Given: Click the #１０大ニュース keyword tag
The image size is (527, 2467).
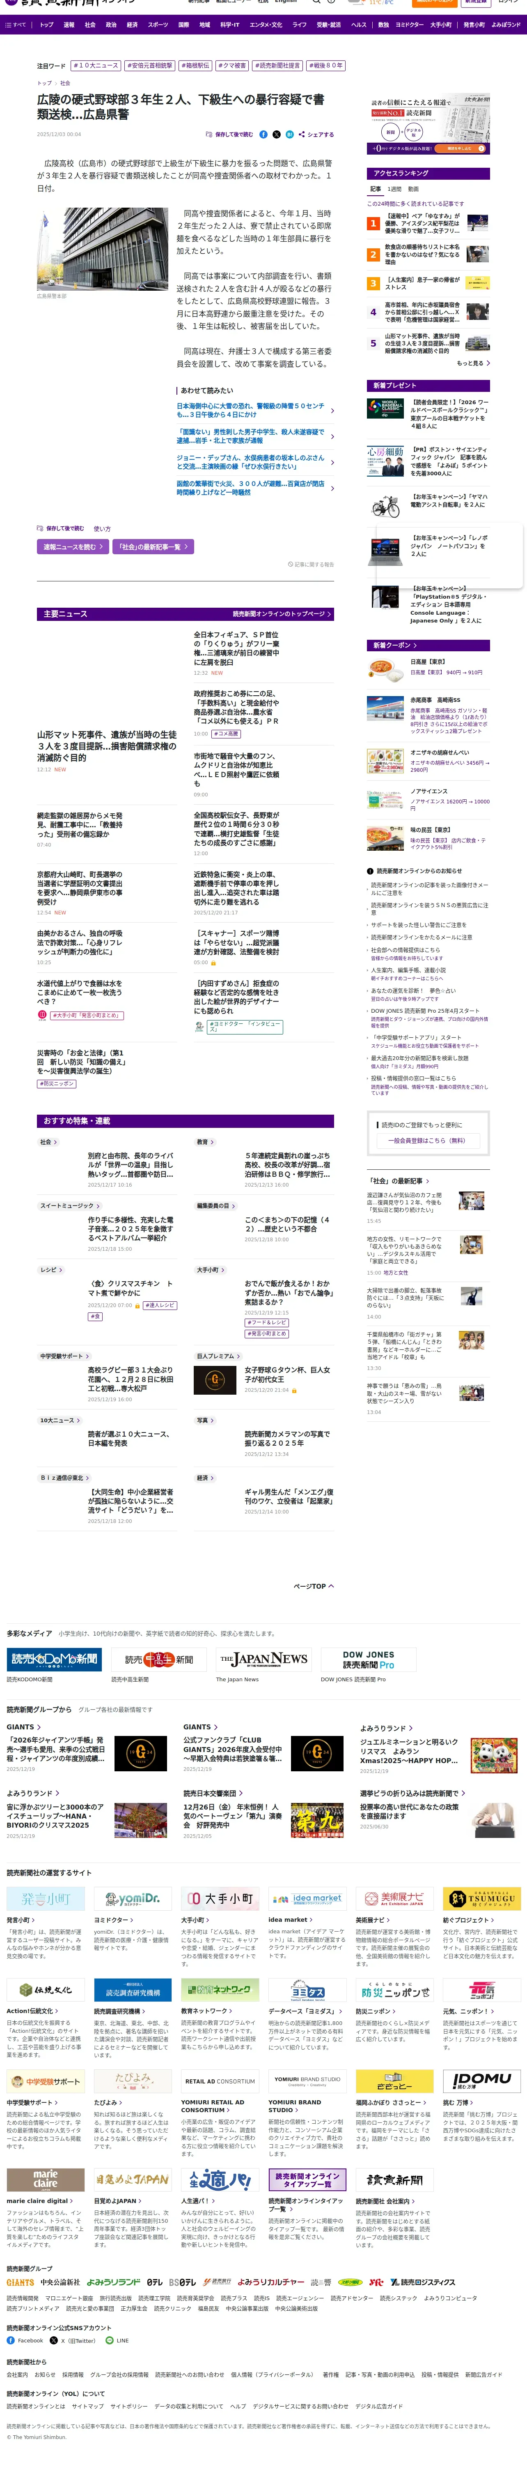Looking at the screenshot, I should (x=96, y=66).
